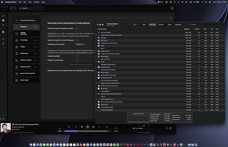Toggle the Plugins switch in settings list
228x147 pixels.
(x=36, y=47)
